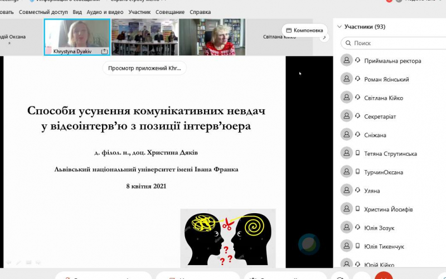Click headset icon next to Світлана Кійко
Screen dimensions: 446x279
[358, 97]
